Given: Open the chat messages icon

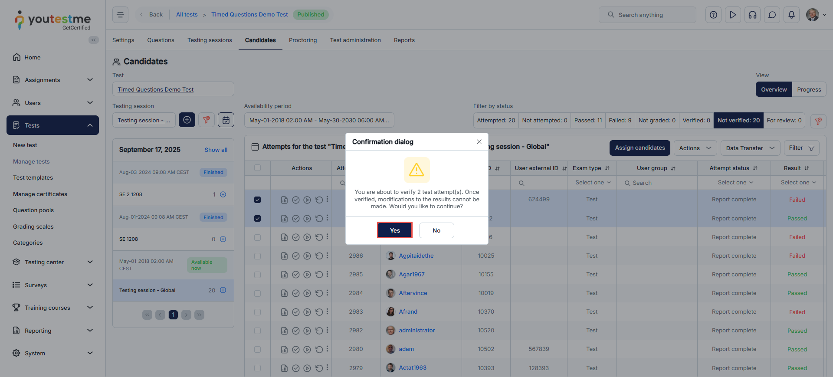Looking at the screenshot, I should pyautogui.click(x=772, y=15).
